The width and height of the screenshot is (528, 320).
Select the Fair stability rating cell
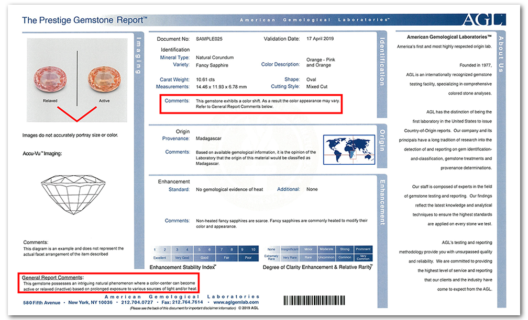227,258
